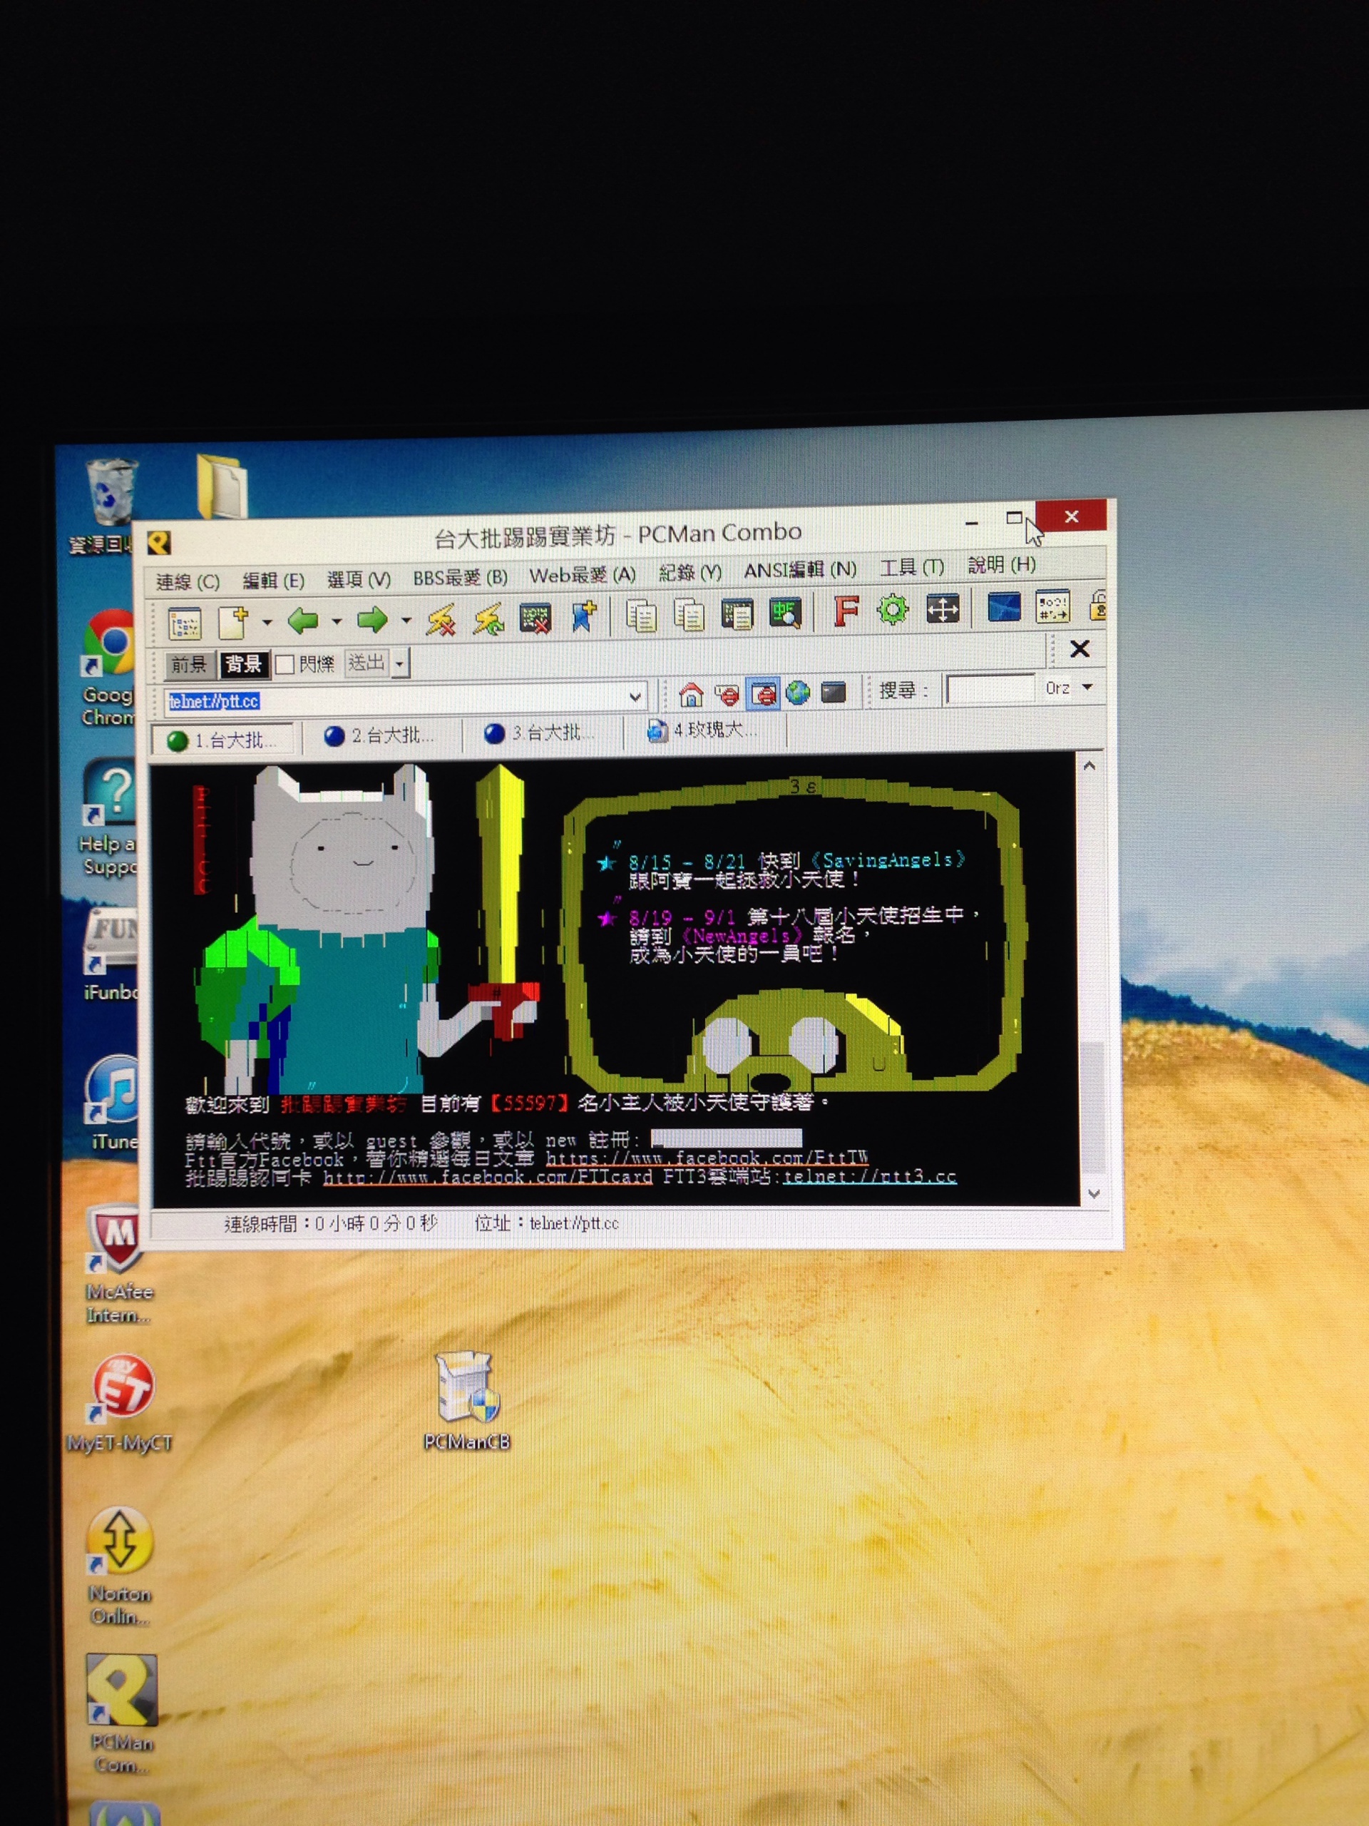Open the facebook.com/PttTW link

tap(707, 1158)
